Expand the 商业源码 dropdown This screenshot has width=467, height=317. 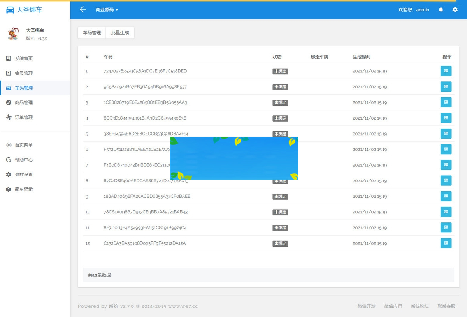(107, 10)
